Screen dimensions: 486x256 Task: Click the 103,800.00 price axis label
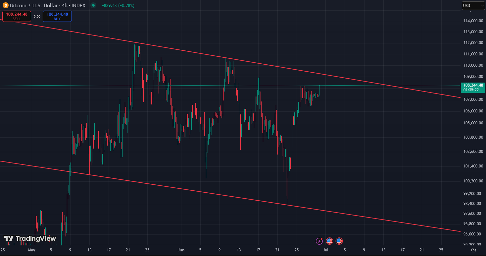point(473,137)
